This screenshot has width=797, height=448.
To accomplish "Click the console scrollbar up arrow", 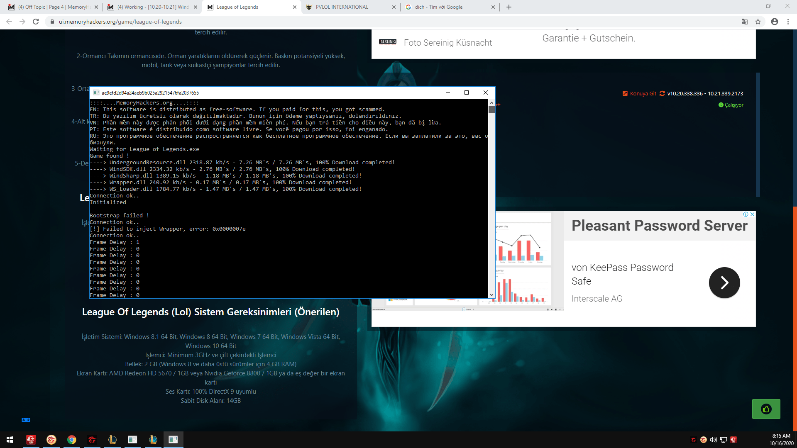I will click(x=492, y=102).
